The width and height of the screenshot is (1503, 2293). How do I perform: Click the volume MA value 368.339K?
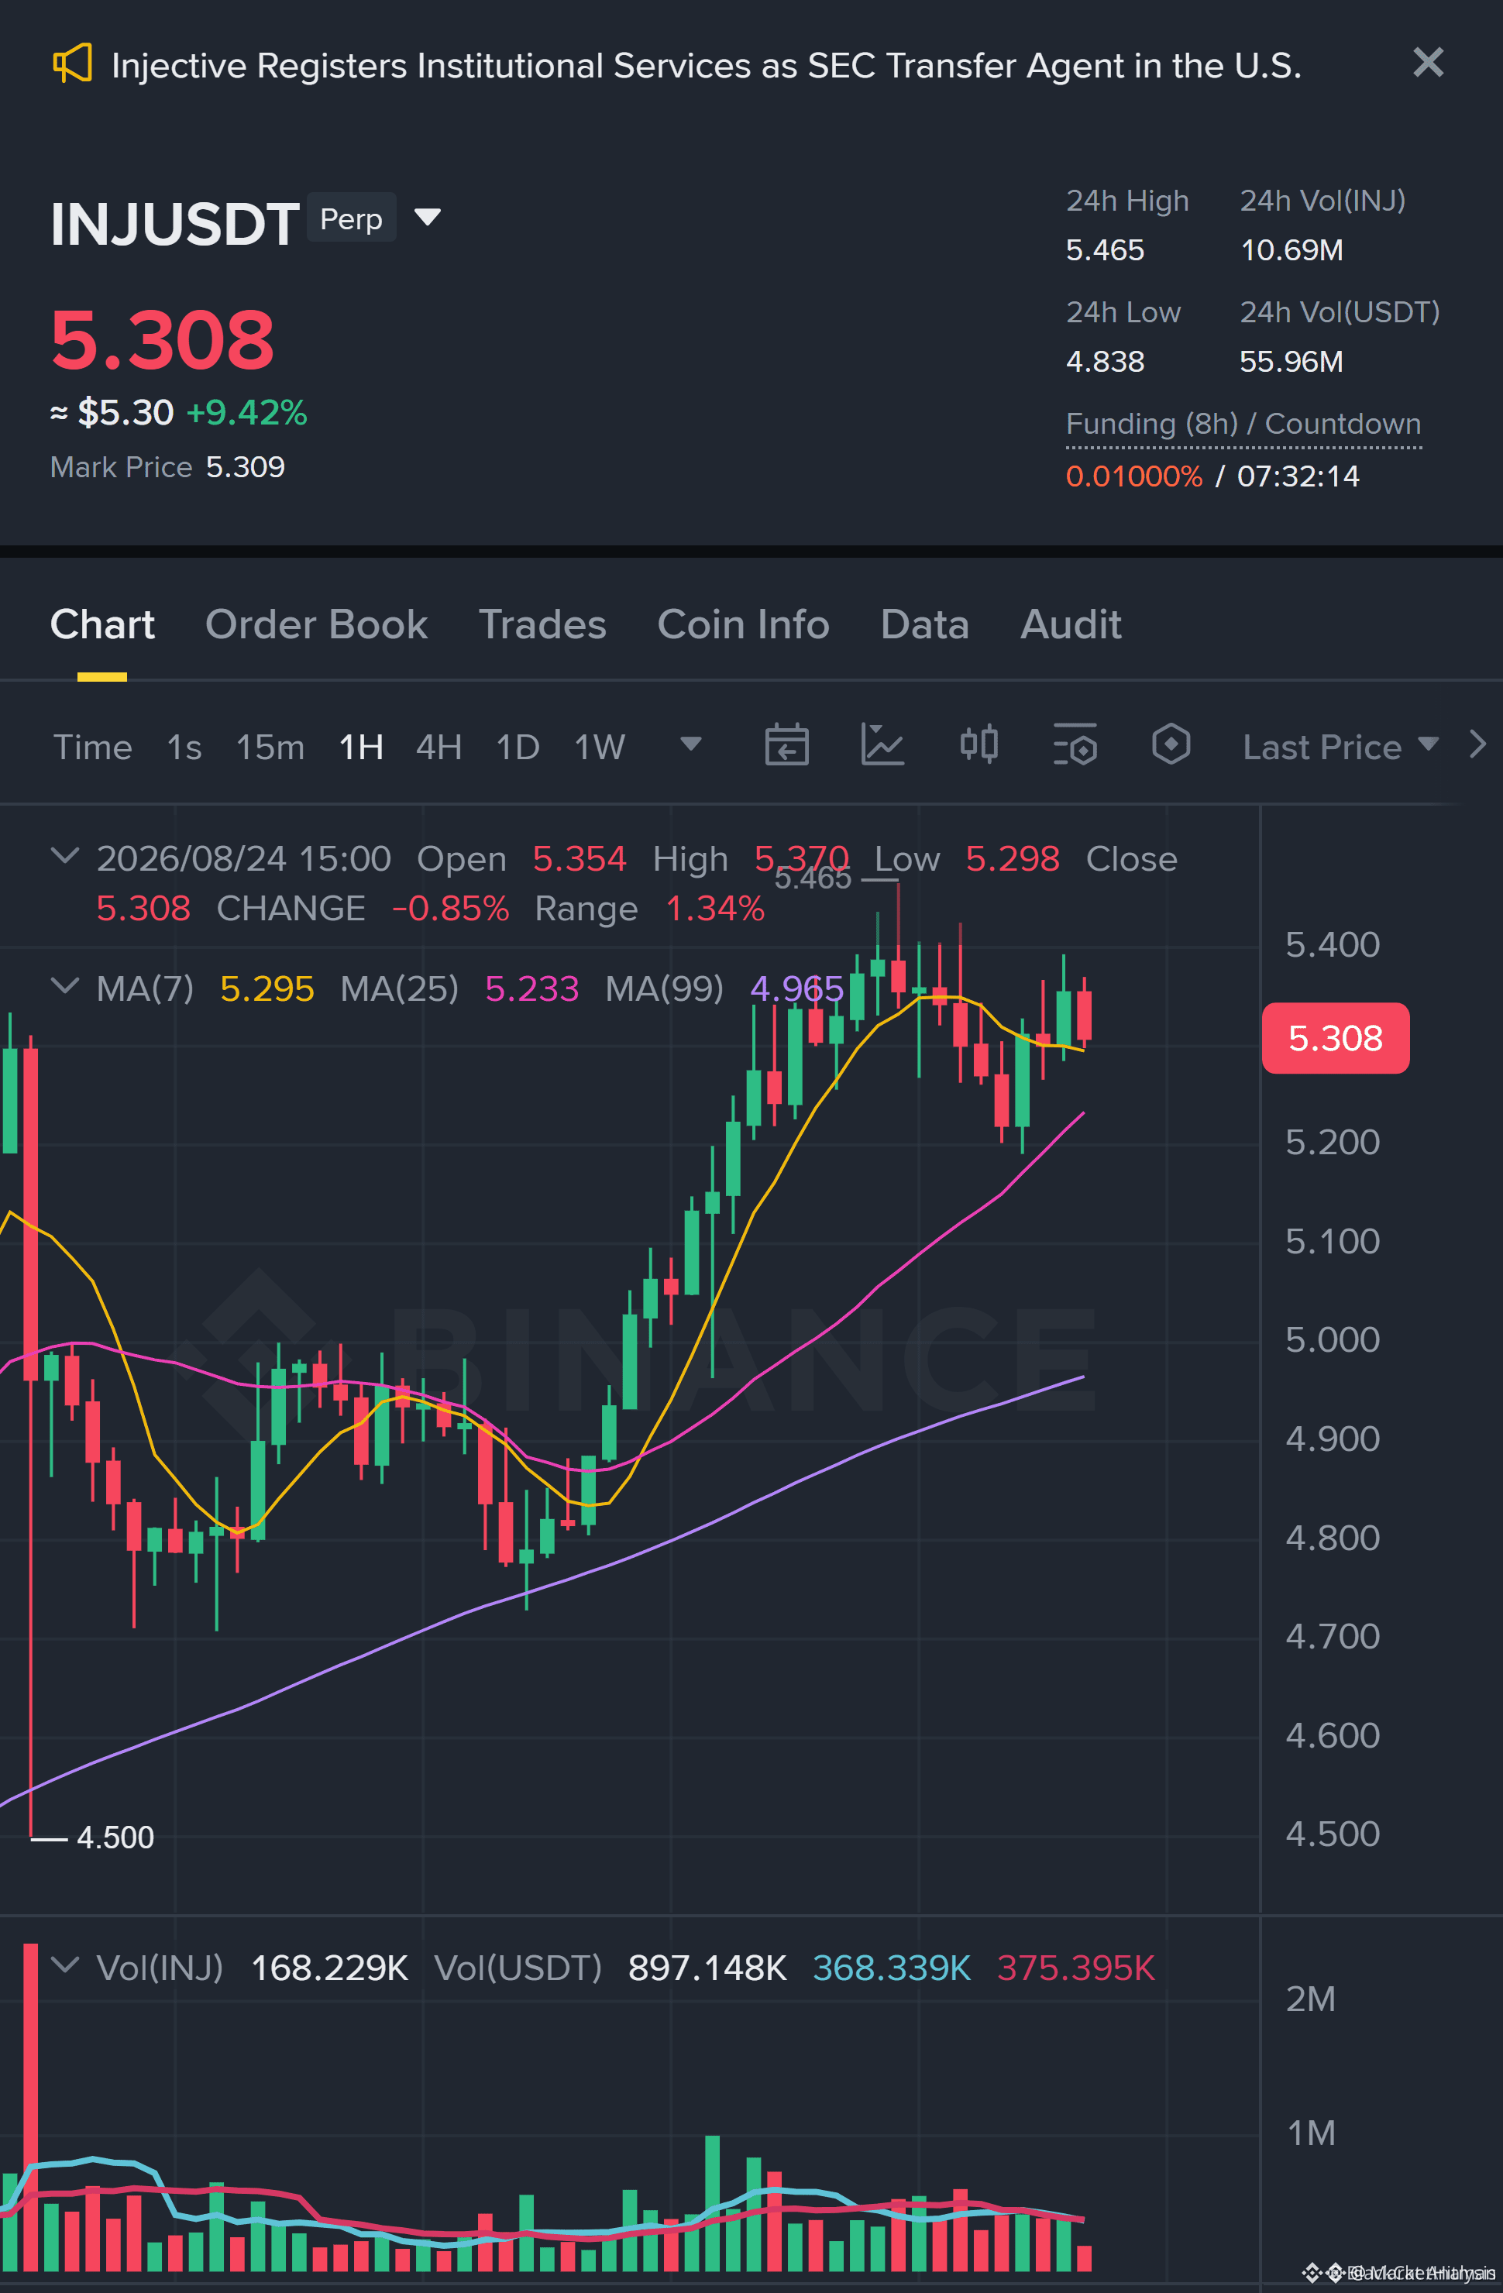coord(891,1968)
